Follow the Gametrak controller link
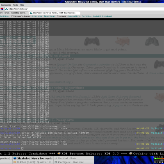This screenshot has height=164, width=164. 97,64
